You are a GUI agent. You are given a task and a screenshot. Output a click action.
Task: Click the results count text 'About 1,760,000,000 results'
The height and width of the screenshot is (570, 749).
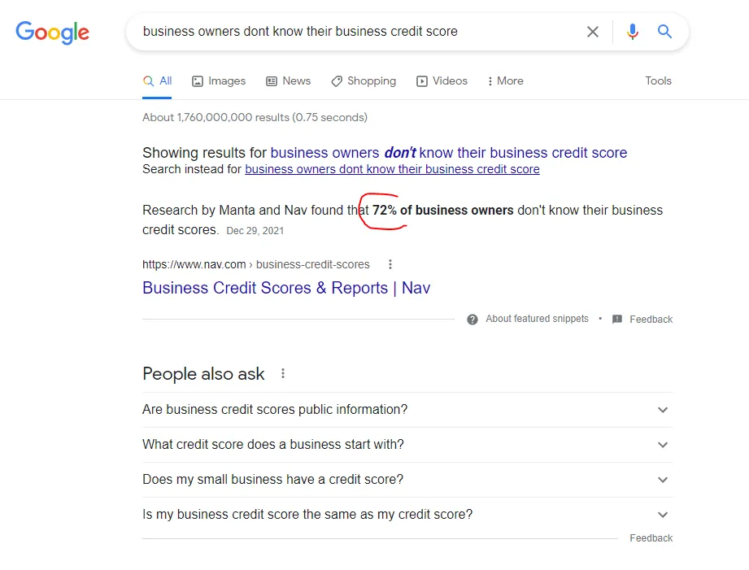tap(255, 117)
